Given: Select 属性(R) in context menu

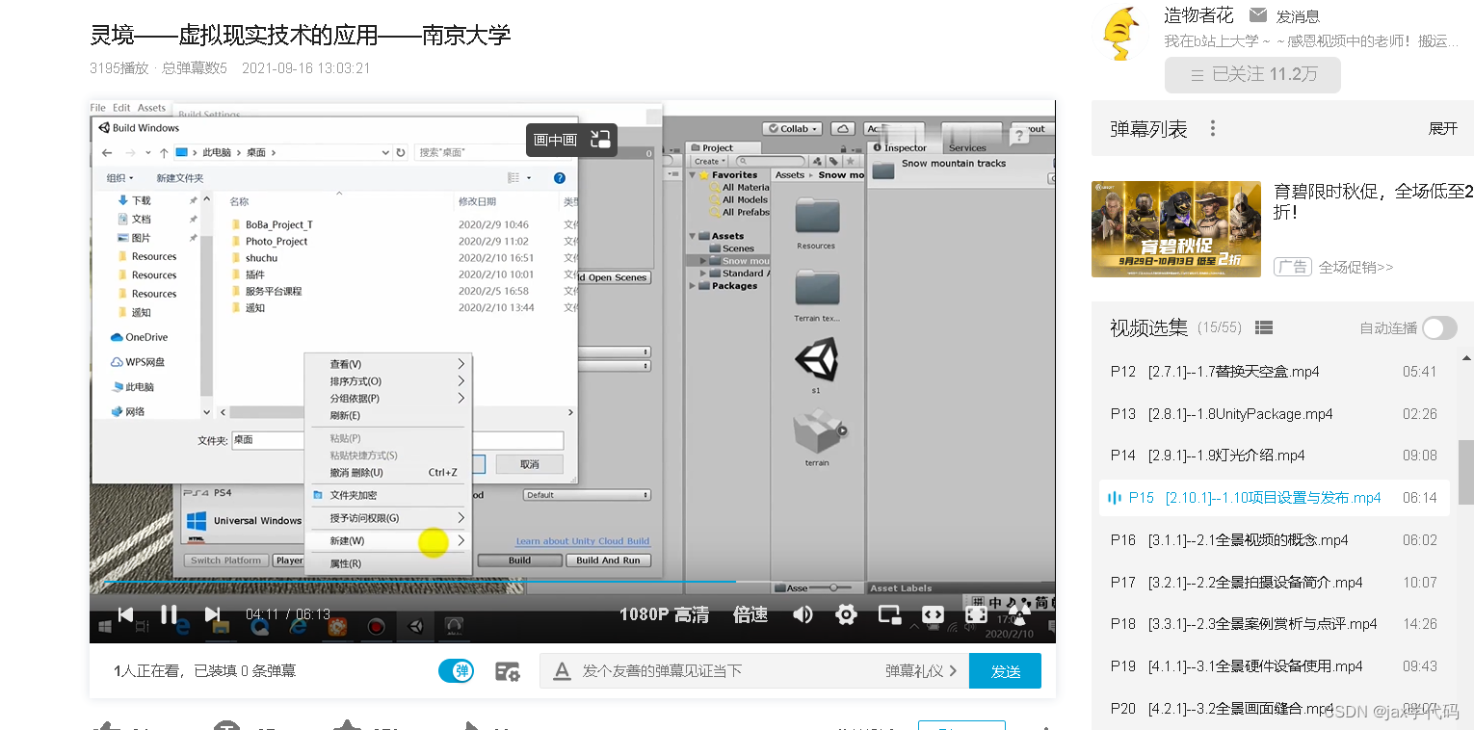Looking at the screenshot, I should 387,563.
